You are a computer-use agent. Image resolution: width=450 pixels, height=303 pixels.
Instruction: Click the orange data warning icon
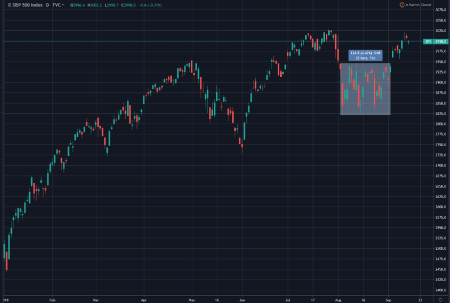click(402, 5)
